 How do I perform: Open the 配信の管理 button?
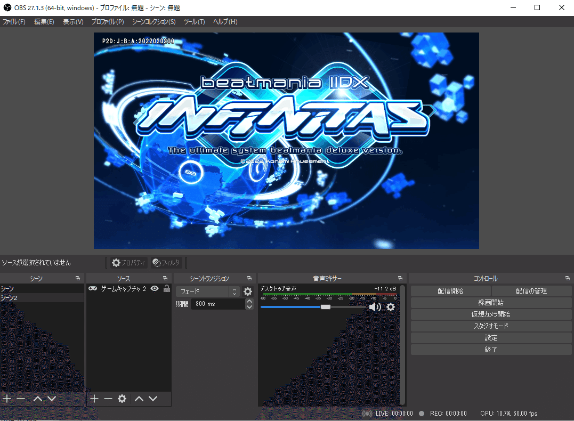point(531,290)
